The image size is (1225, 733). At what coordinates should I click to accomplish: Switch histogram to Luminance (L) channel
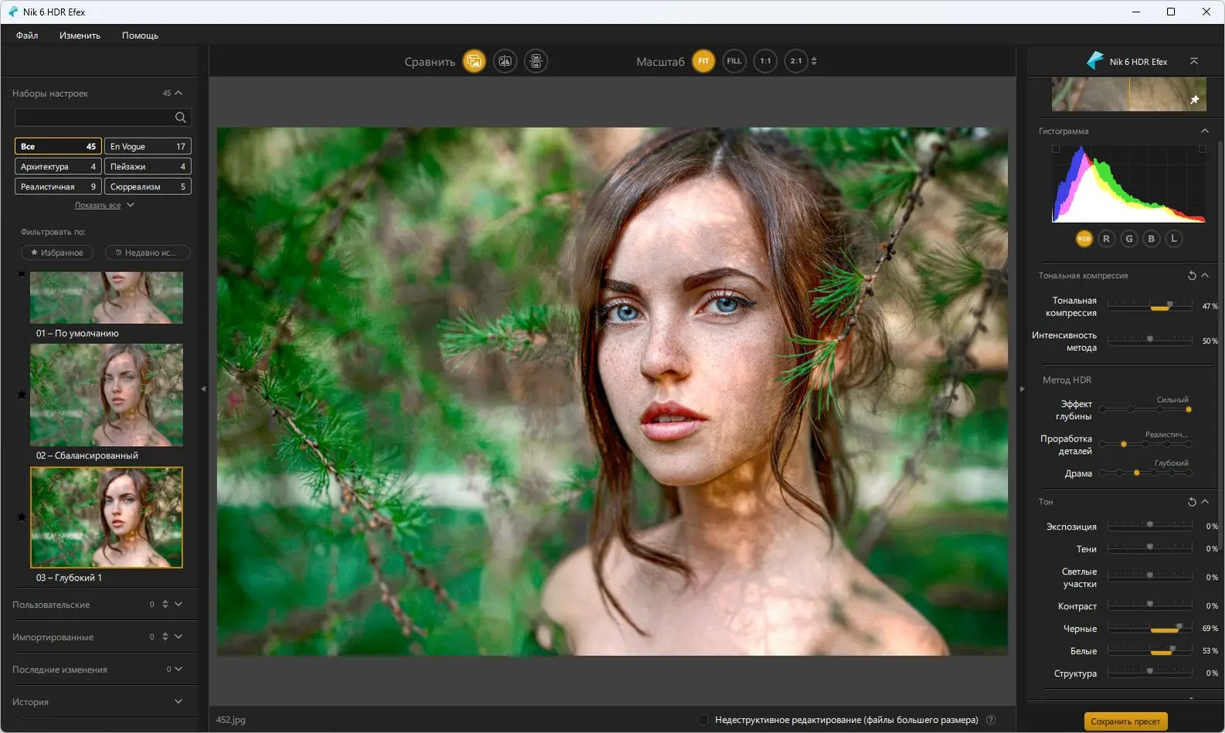(1173, 239)
